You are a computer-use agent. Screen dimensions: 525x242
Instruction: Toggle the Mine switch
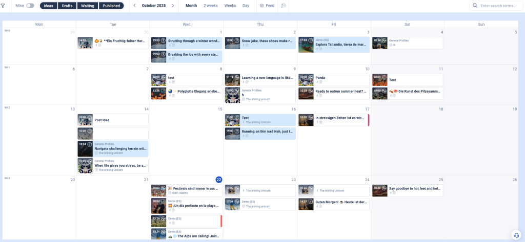click(x=30, y=6)
